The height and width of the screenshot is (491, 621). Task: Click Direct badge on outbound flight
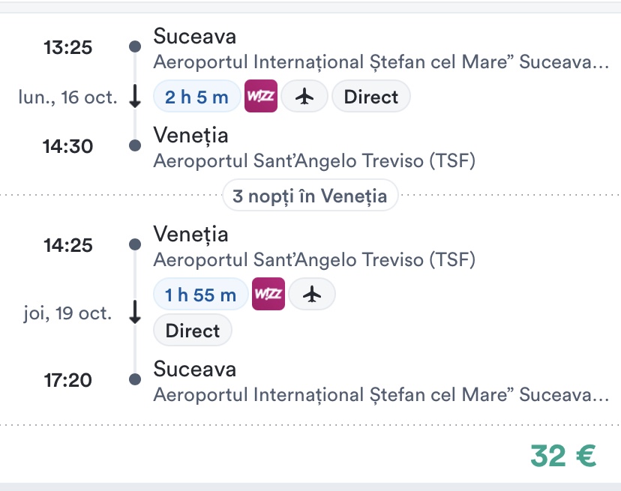[x=370, y=97]
